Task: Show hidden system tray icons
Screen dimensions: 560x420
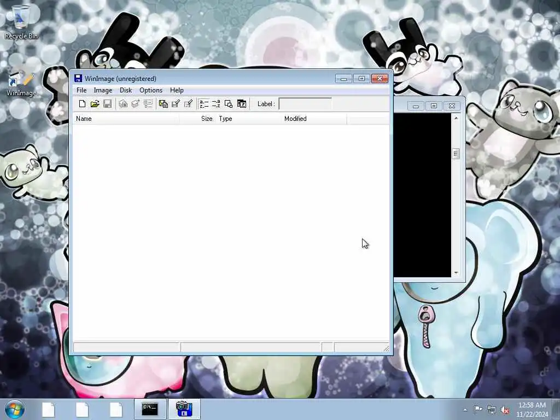Action: [x=465, y=410]
